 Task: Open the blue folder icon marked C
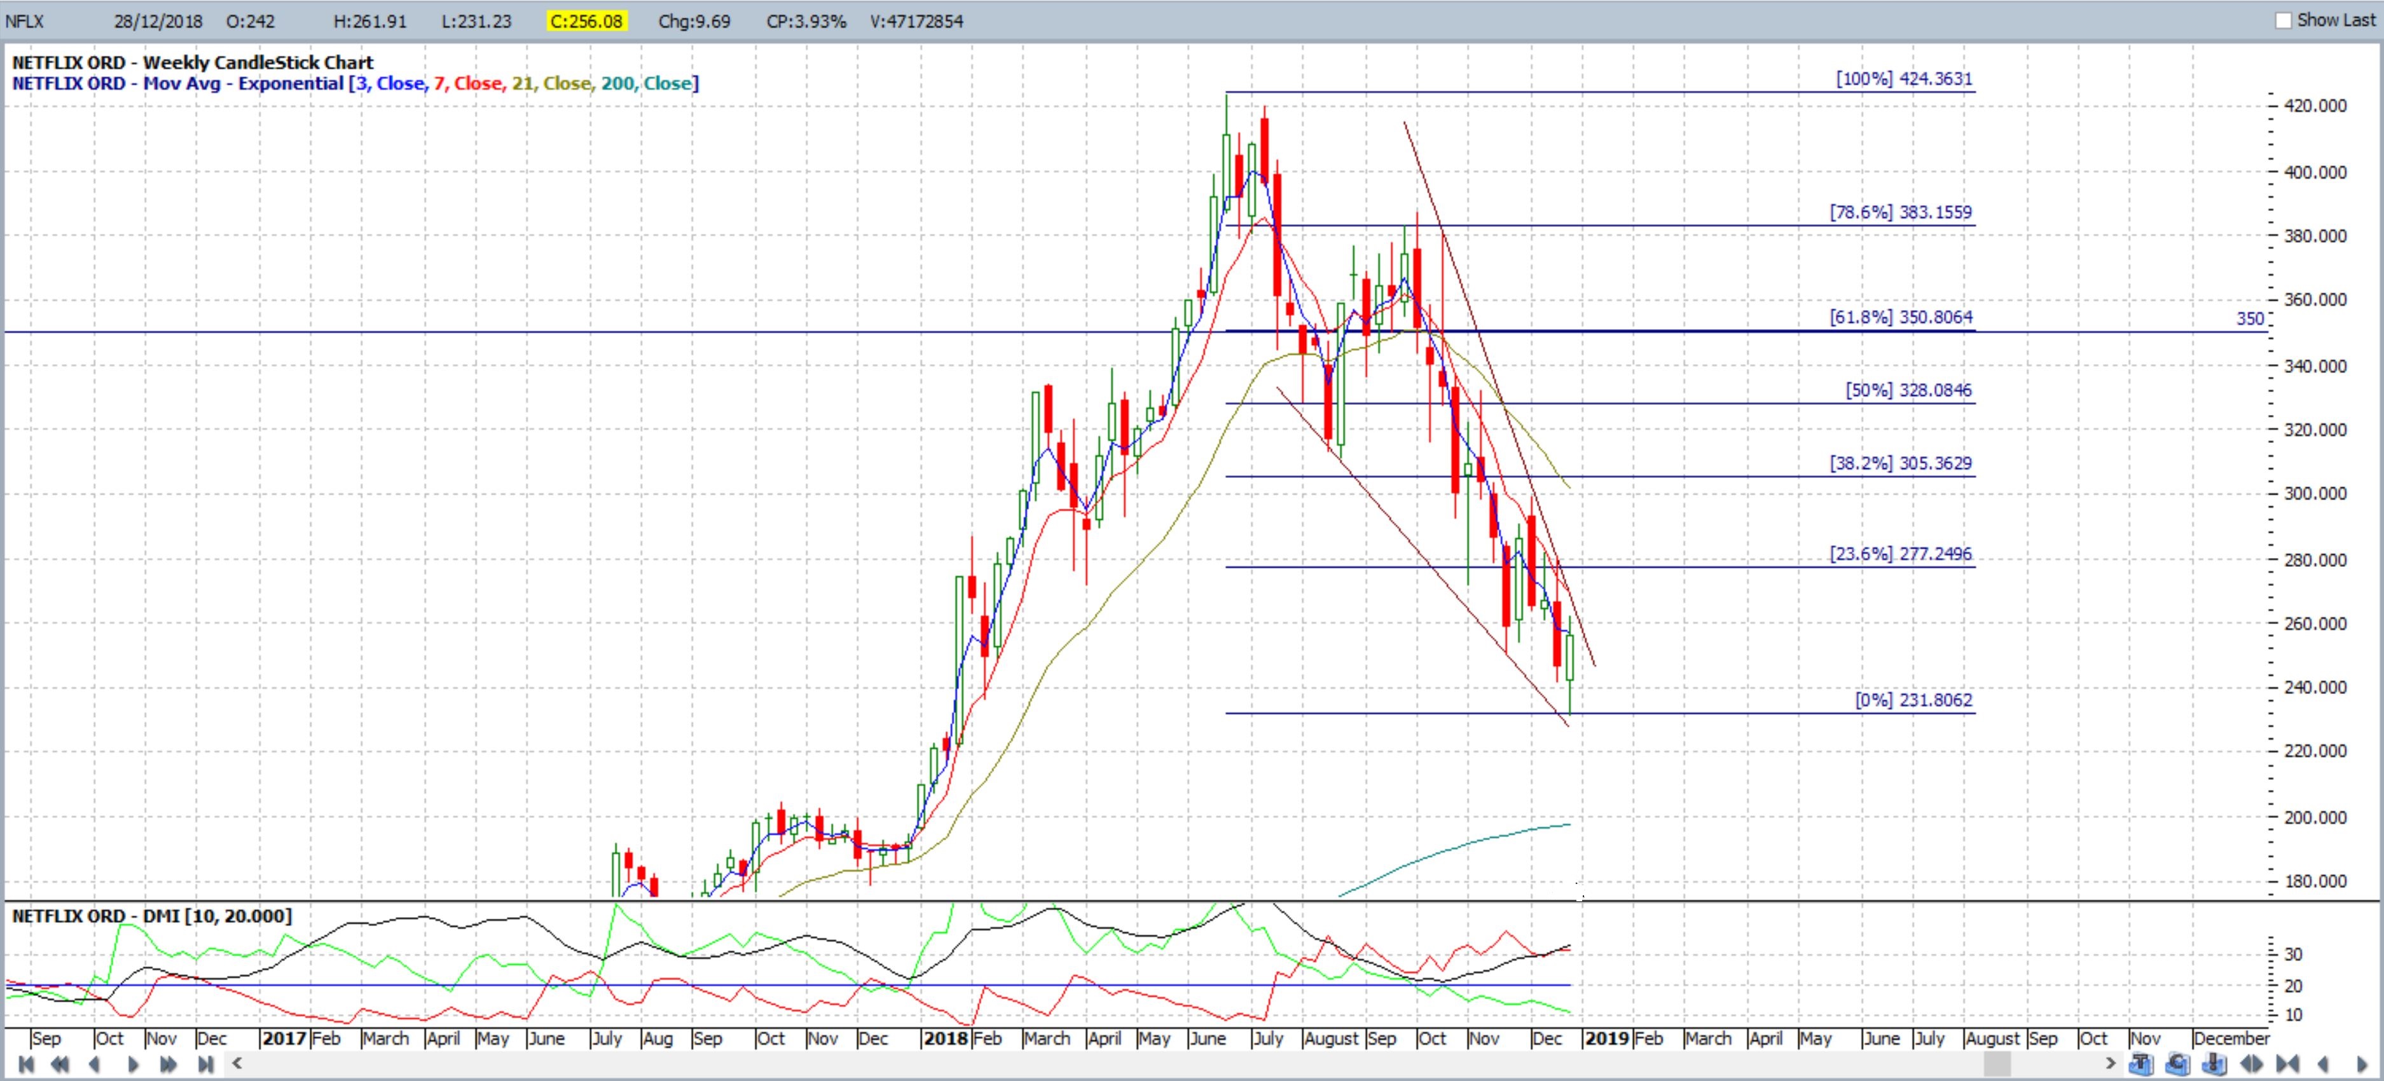click(x=2177, y=1063)
